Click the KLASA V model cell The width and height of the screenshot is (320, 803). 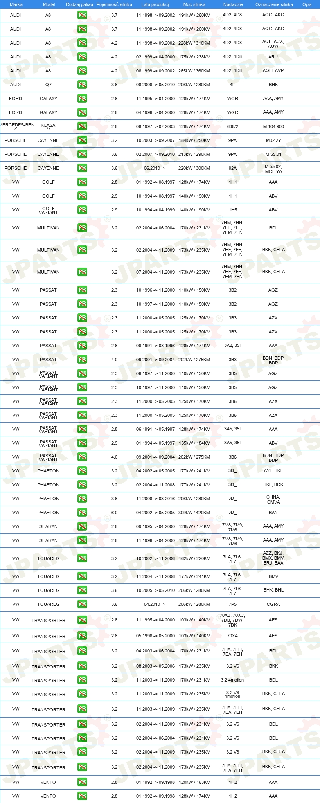(x=48, y=127)
